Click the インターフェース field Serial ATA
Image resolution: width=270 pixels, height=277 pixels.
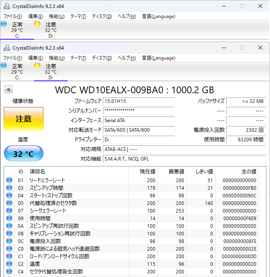[139, 120]
